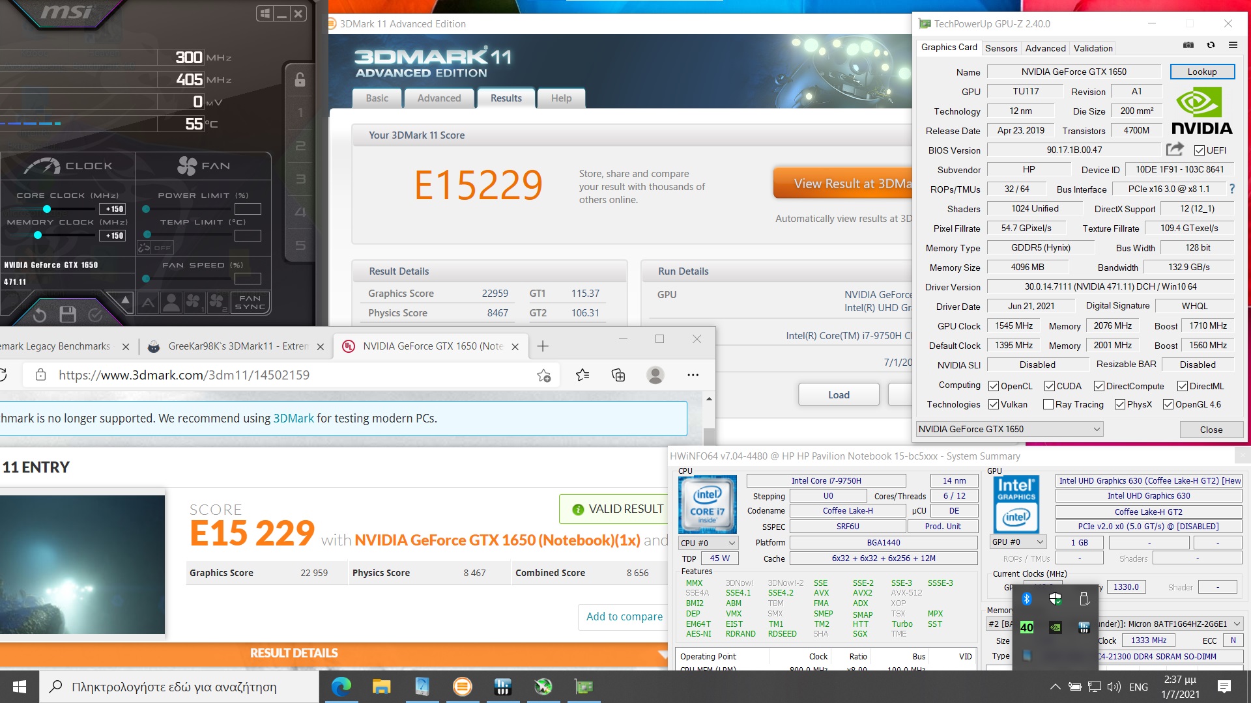Switch to the Sensors tab in GPU-Z

pyautogui.click(x=1001, y=48)
